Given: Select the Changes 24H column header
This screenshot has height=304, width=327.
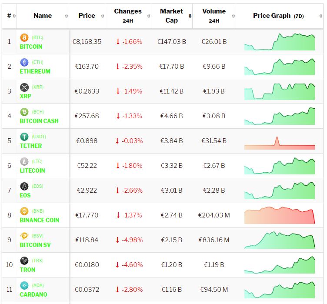Looking at the screenshot, I should tap(127, 16).
